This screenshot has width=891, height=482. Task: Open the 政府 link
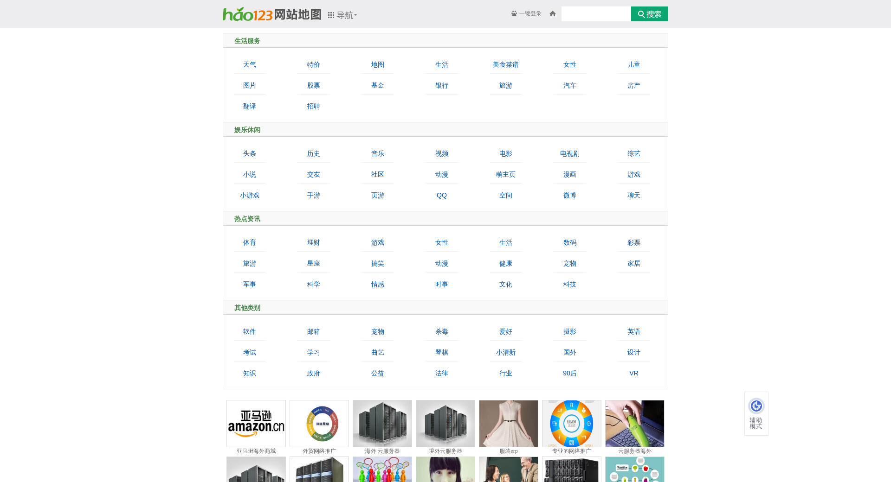point(314,374)
